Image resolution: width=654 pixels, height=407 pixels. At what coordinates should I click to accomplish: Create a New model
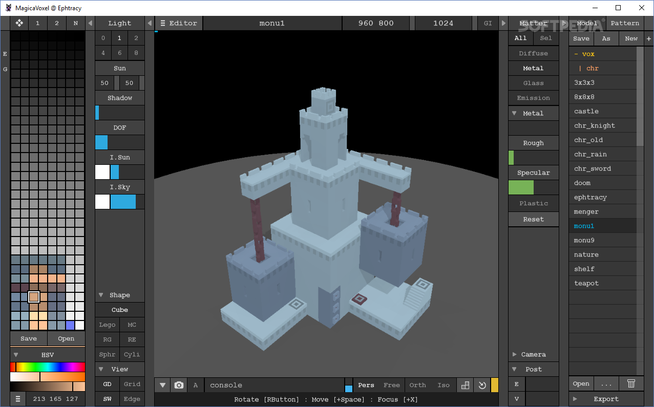click(631, 38)
